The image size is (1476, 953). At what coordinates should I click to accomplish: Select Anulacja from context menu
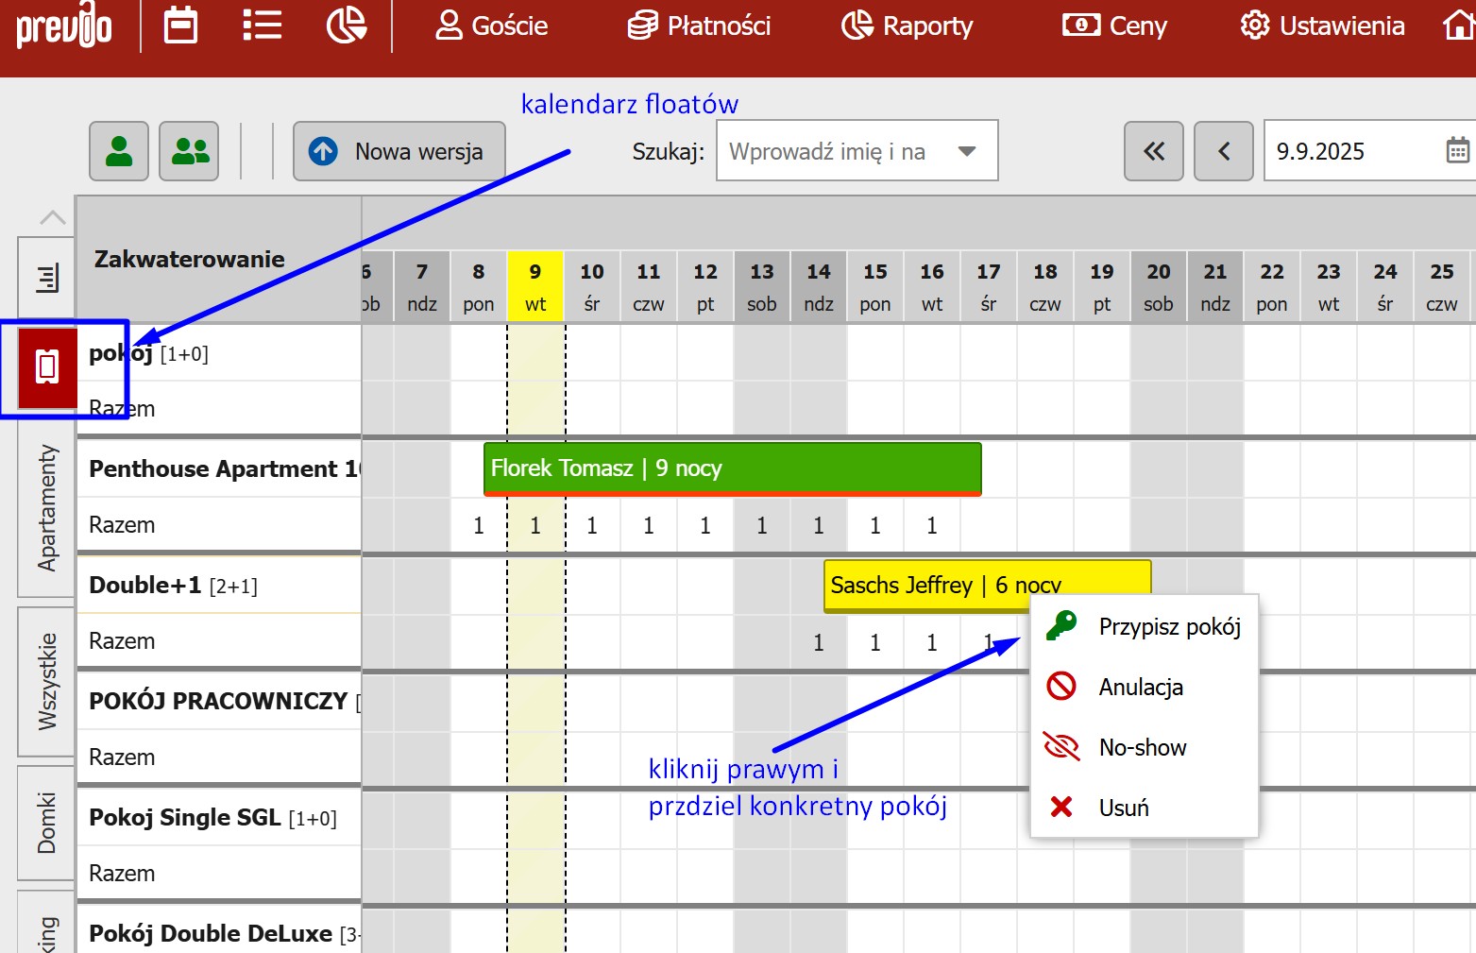[x=1145, y=687]
